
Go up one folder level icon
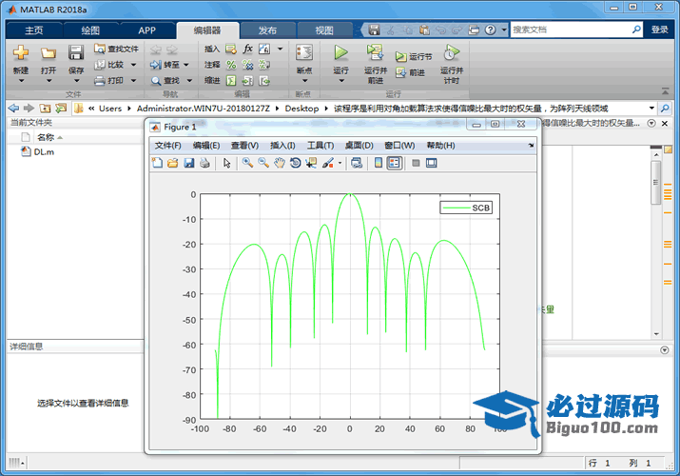(45, 108)
